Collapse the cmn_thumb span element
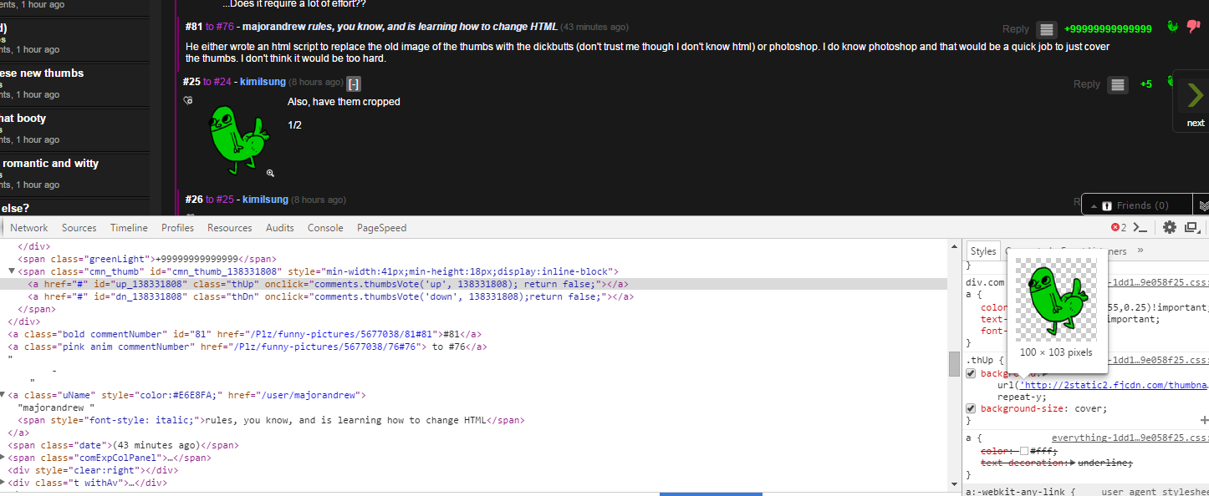Image resolution: width=1209 pixels, height=496 pixels. [x=12, y=271]
